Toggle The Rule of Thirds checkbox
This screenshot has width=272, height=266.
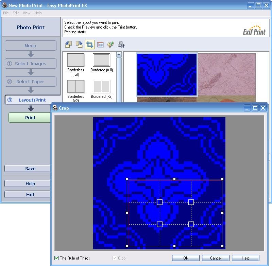pos(56,258)
